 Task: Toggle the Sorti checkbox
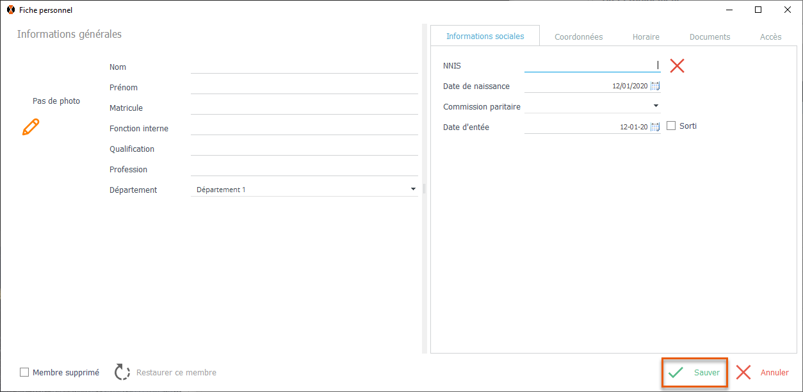[x=671, y=126]
